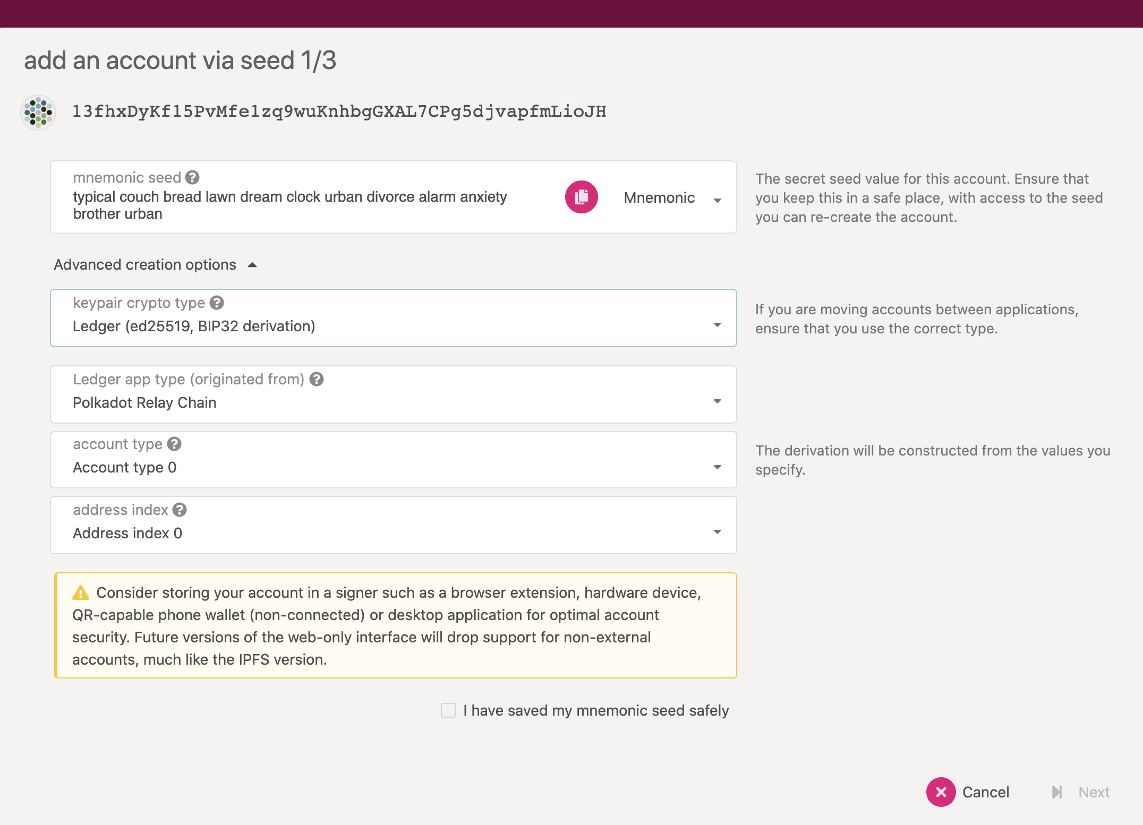Show help for address index
The width and height of the screenshot is (1143, 825).
click(x=180, y=510)
